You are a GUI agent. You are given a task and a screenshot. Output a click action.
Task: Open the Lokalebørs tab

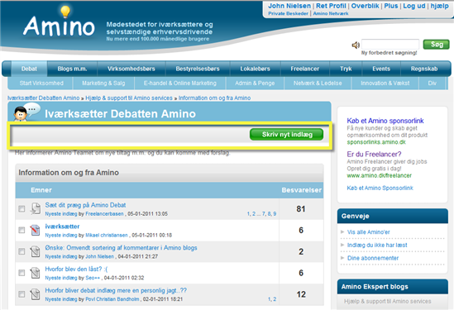point(255,69)
